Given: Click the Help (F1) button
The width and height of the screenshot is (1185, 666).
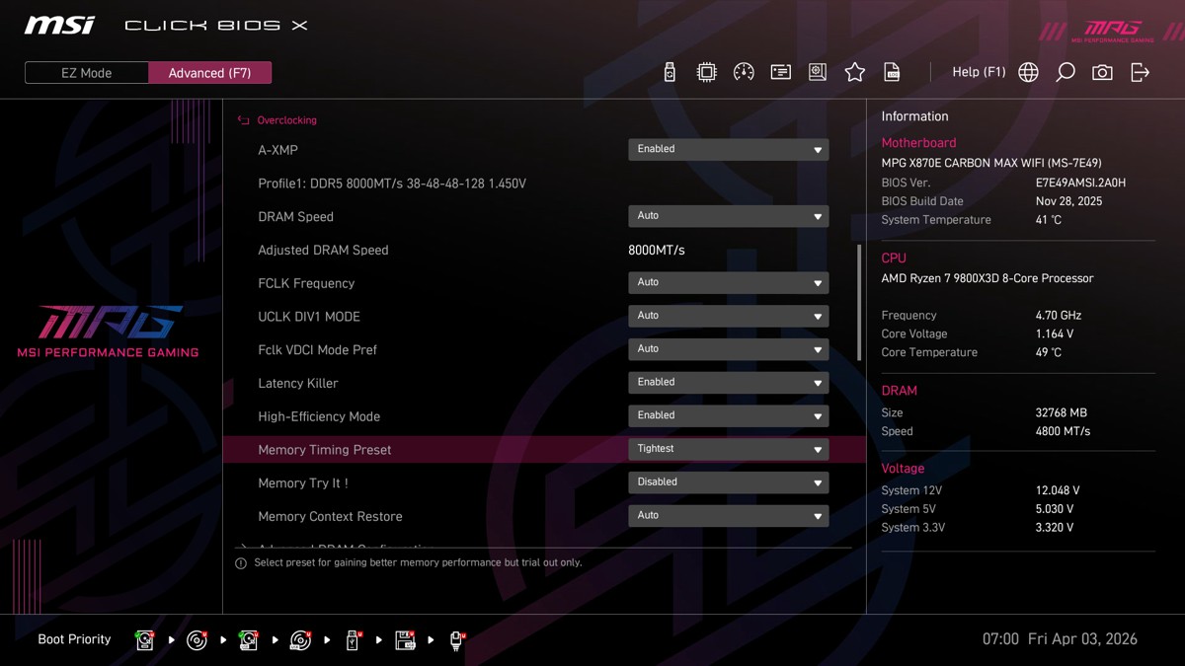Looking at the screenshot, I should (978, 72).
